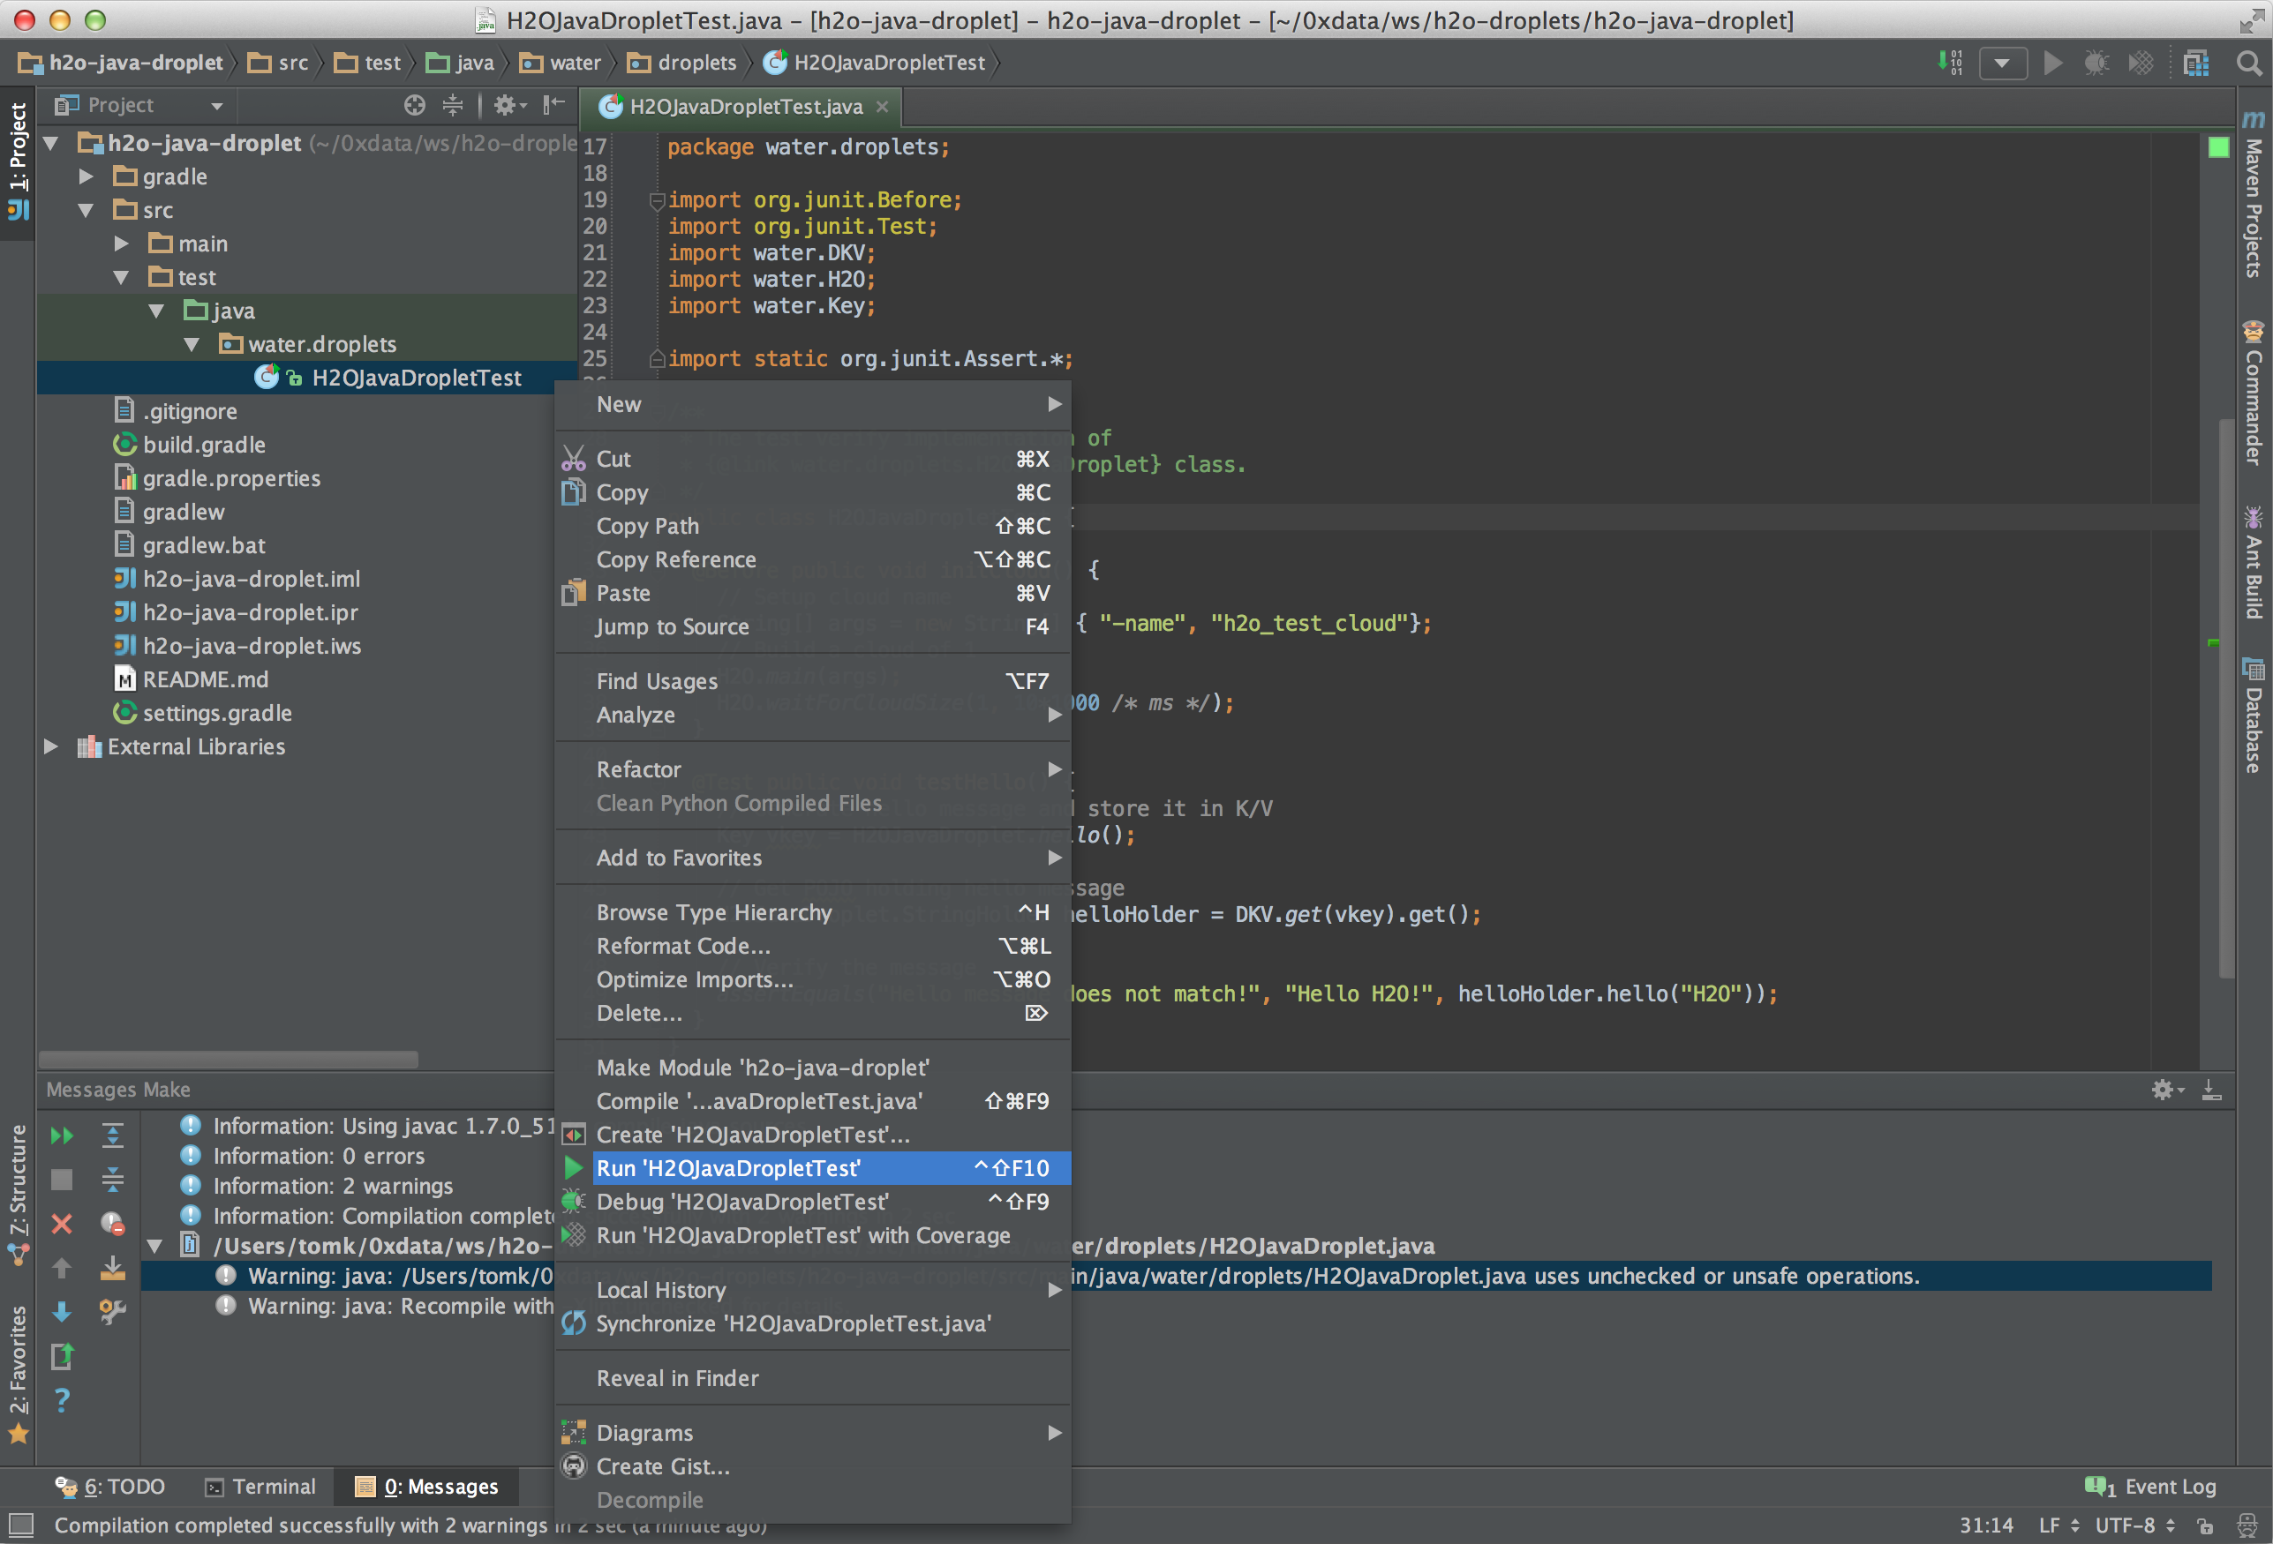Click the Rerun green arrows icon in Messages
Image resolution: width=2273 pixels, height=1544 pixels.
(x=62, y=1136)
